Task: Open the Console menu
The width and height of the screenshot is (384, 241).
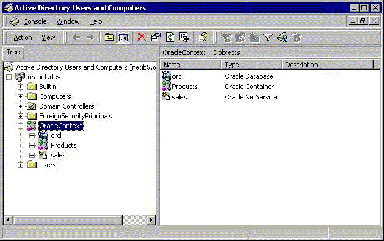Action: [35, 21]
